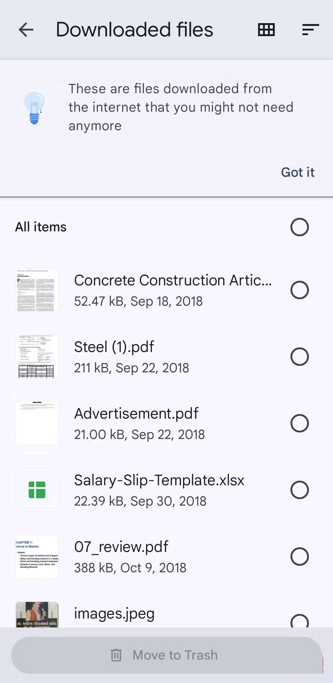Tap the Downloaded files title
This screenshot has height=683, width=333.
(134, 30)
